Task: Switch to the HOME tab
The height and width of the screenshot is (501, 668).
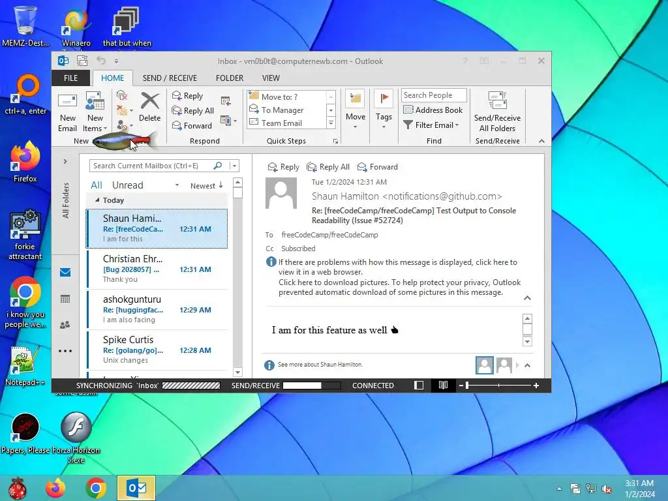Action: (112, 78)
